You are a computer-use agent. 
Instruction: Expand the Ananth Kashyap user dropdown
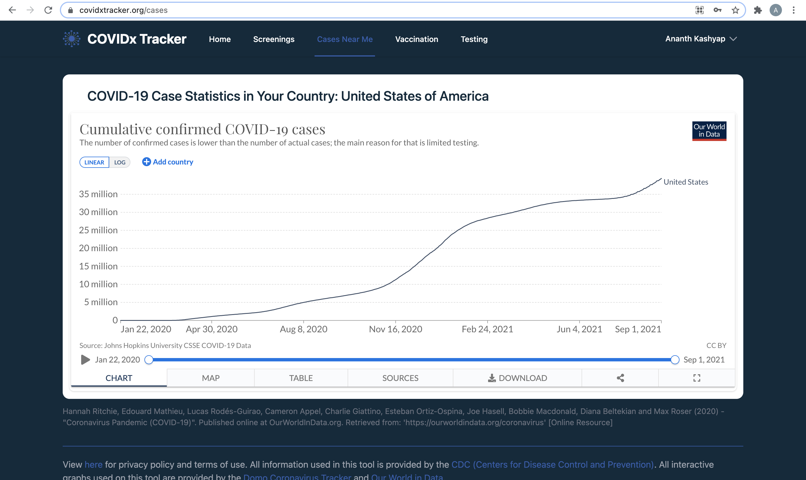(x=701, y=39)
